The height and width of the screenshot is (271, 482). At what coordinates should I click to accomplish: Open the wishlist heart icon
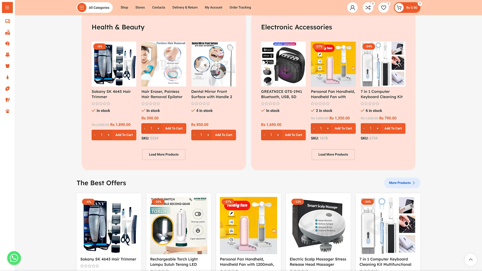(x=384, y=8)
